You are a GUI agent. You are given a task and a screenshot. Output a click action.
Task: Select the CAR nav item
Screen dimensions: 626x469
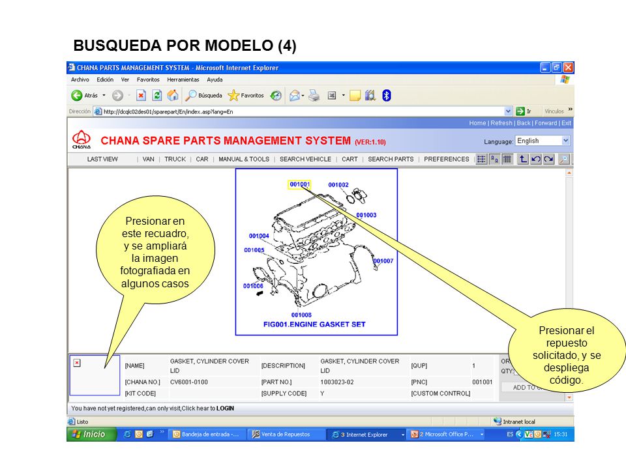(202, 159)
